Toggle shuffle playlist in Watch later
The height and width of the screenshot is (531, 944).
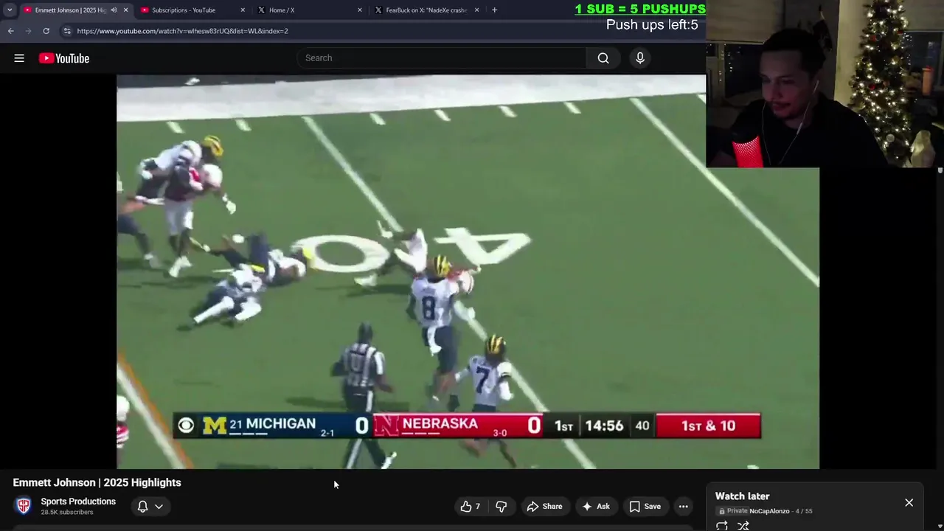click(x=743, y=526)
